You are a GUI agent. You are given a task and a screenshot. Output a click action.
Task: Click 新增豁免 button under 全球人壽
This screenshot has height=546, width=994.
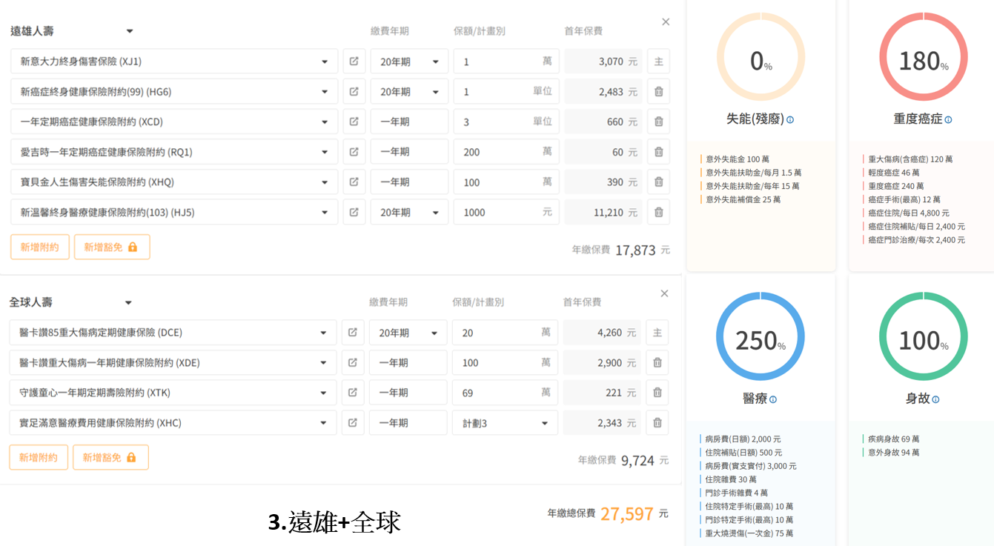tap(110, 458)
